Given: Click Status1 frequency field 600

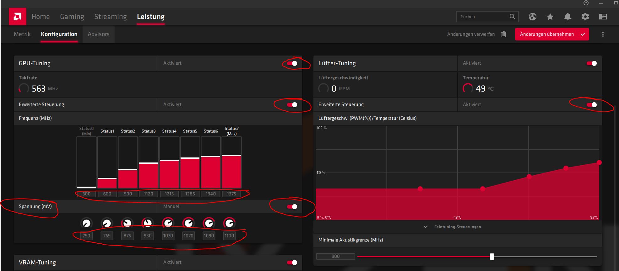Looking at the screenshot, I should 107,194.
